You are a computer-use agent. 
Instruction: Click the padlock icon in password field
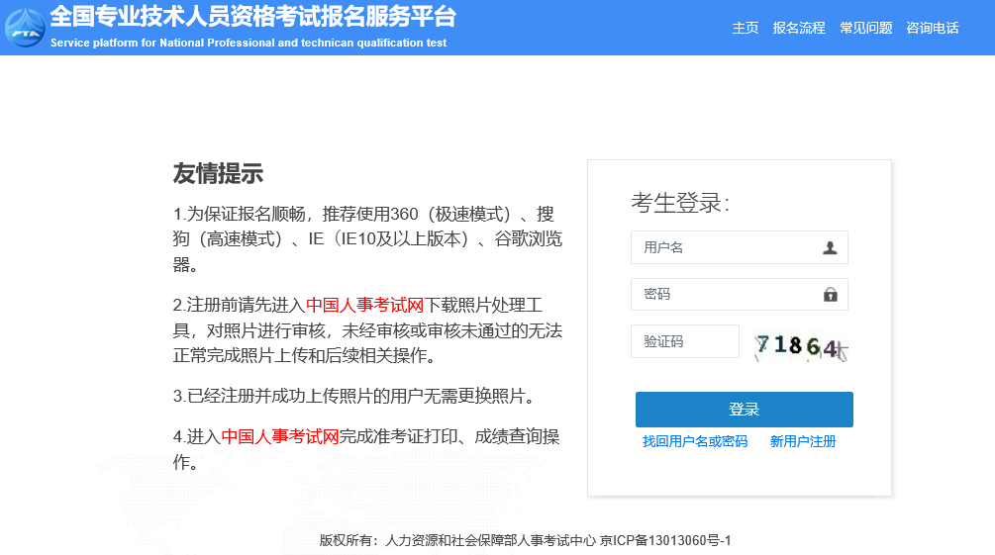click(830, 295)
